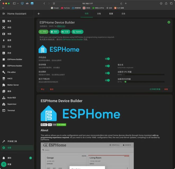Collapse the Home Assistant sidebar menu icon
The height and width of the screenshot is (169, 175).
point(4,14)
